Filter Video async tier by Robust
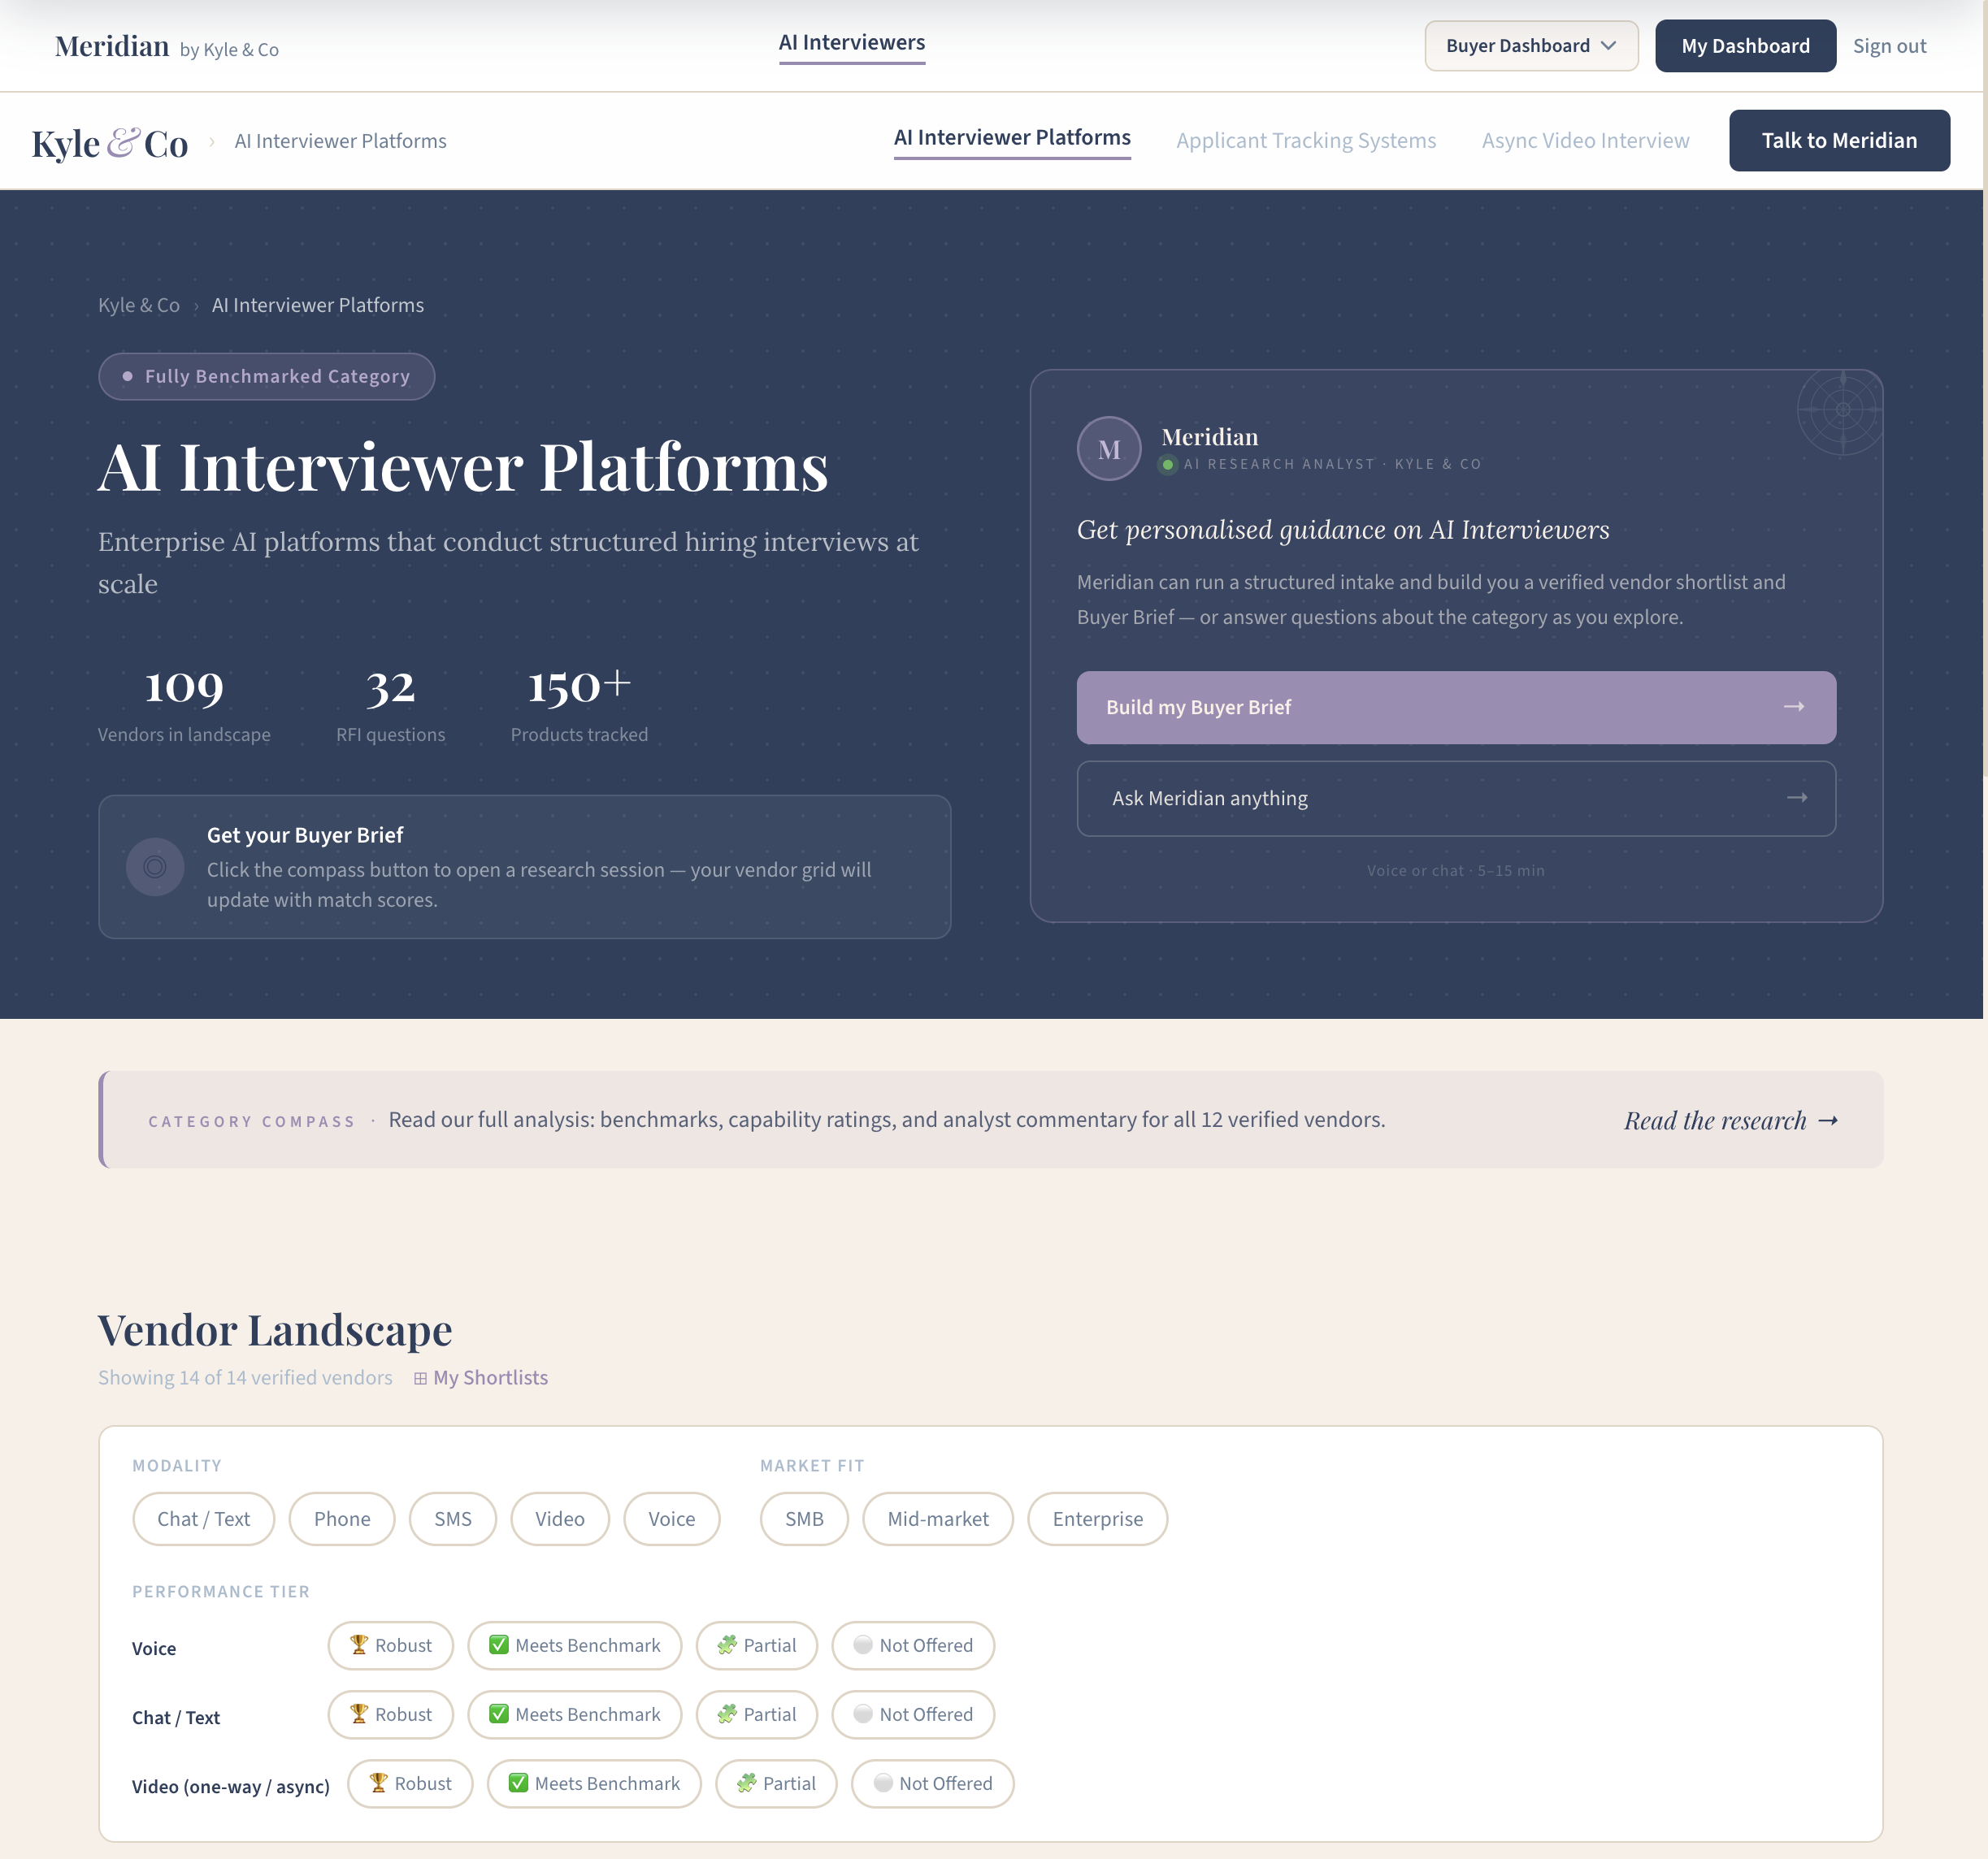The image size is (1988, 1859). 410,1783
